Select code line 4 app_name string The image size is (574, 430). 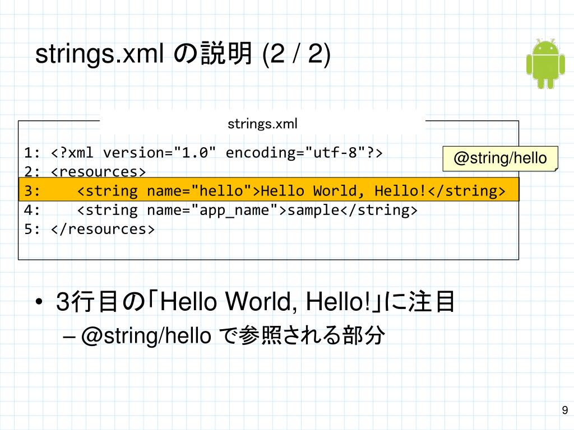221,211
